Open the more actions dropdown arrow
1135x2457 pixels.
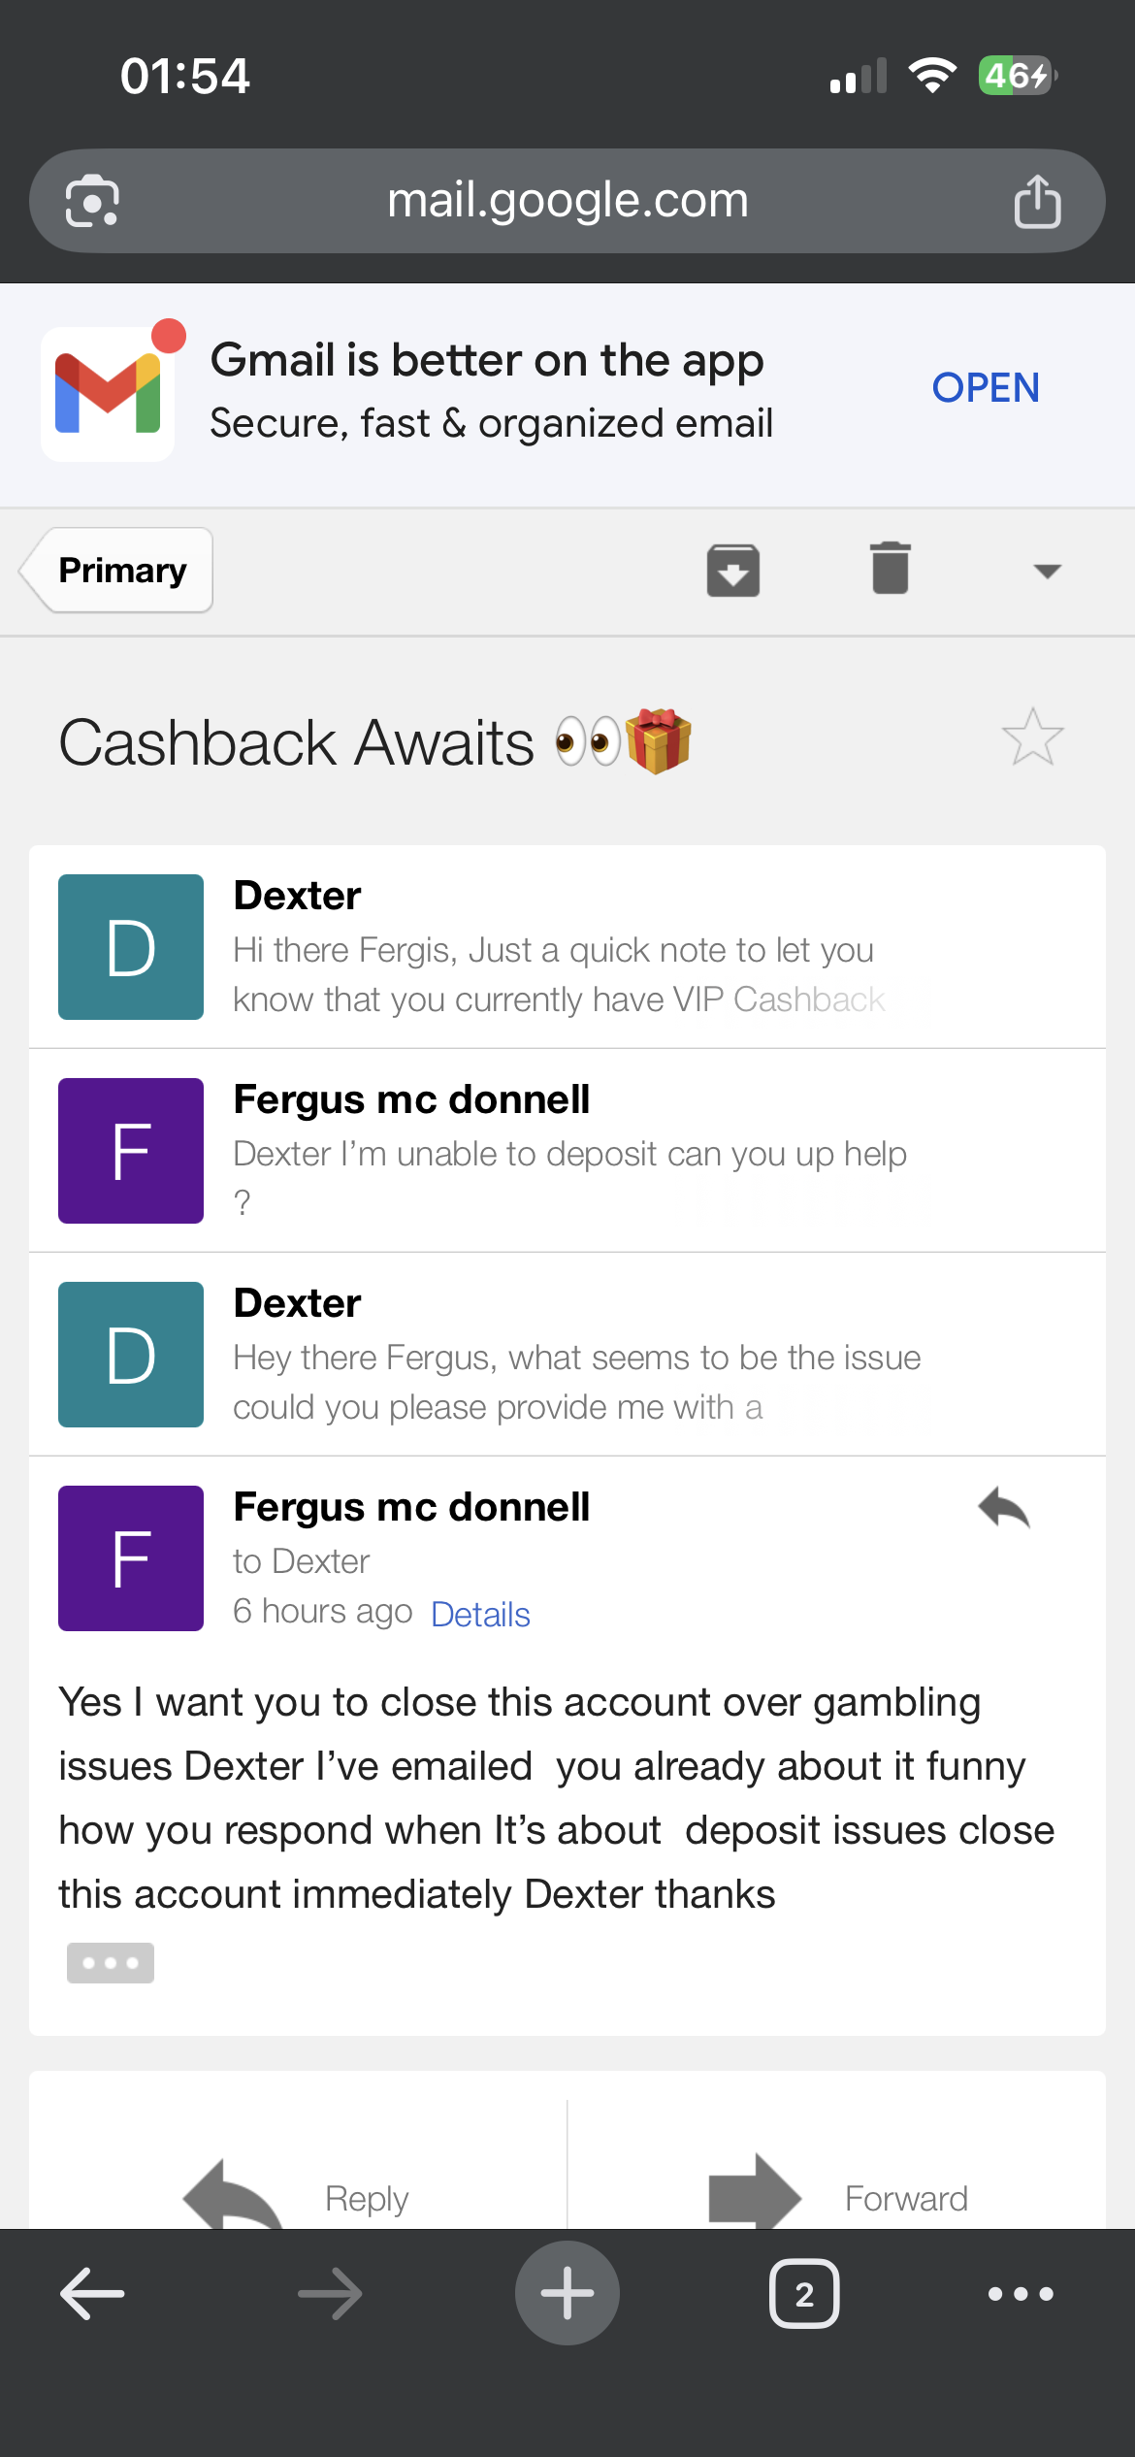coord(1047,571)
